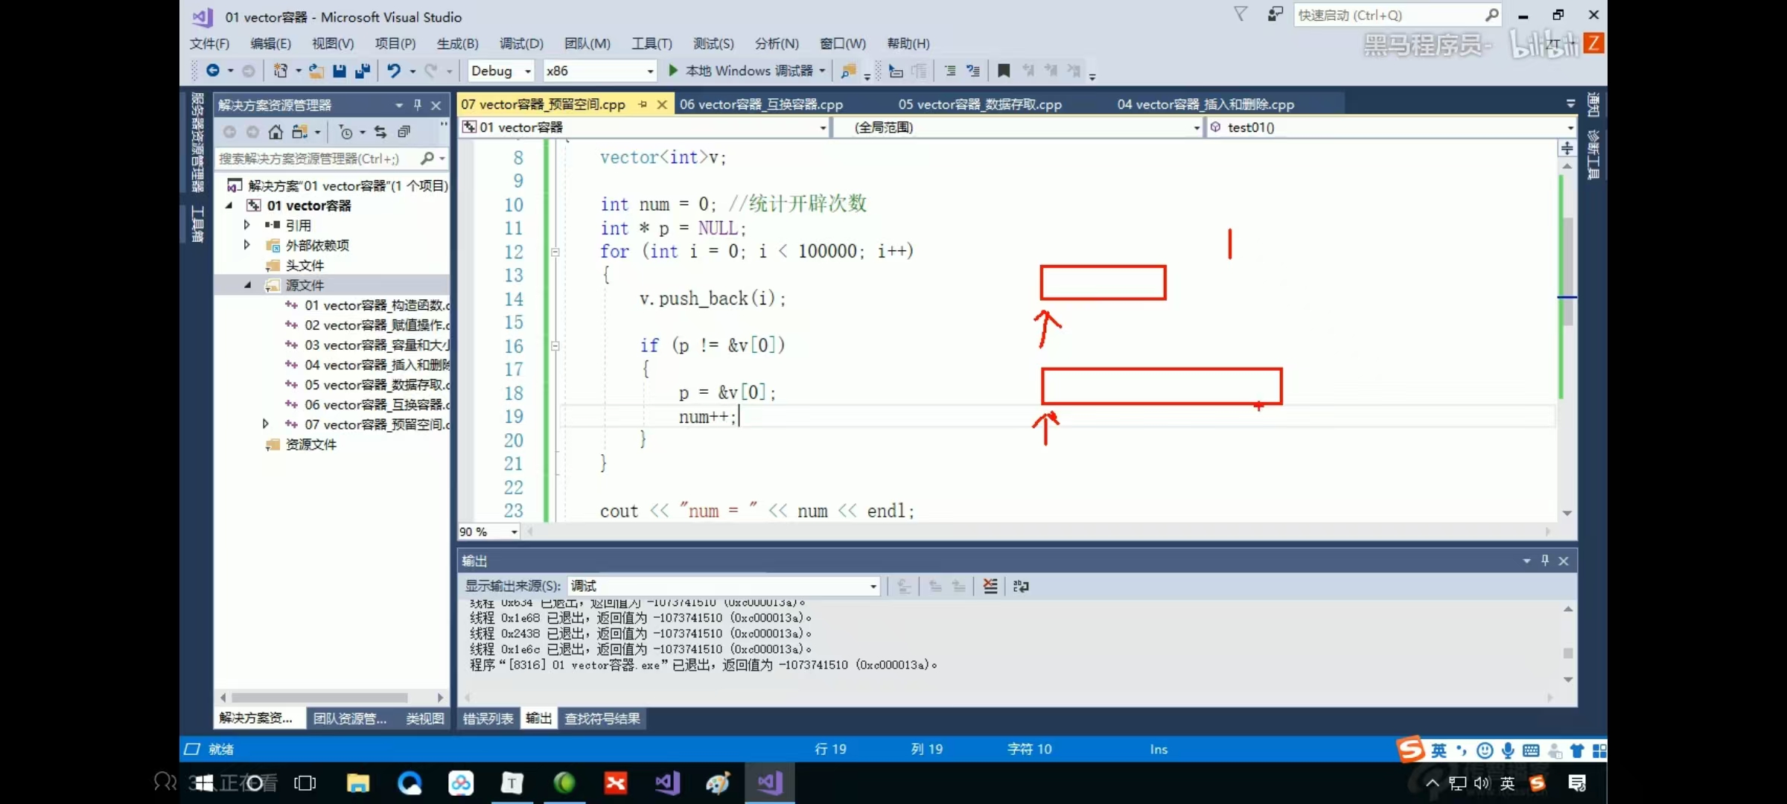Pin the Solution Explorer panel

point(418,104)
